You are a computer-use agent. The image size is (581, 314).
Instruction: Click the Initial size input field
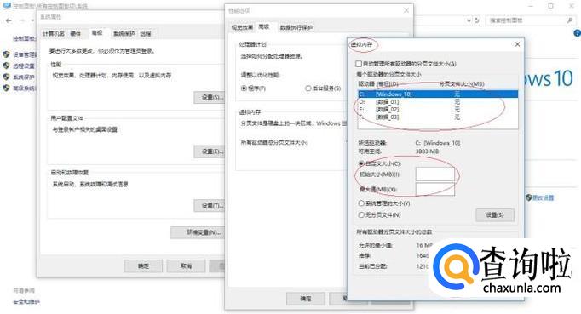pos(435,174)
